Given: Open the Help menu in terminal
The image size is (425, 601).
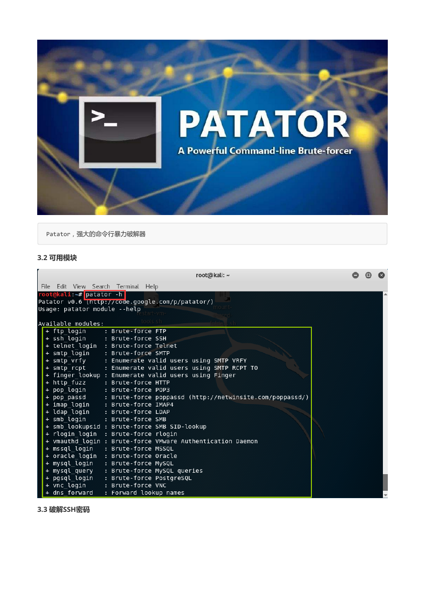Looking at the screenshot, I should click(152, 286).
